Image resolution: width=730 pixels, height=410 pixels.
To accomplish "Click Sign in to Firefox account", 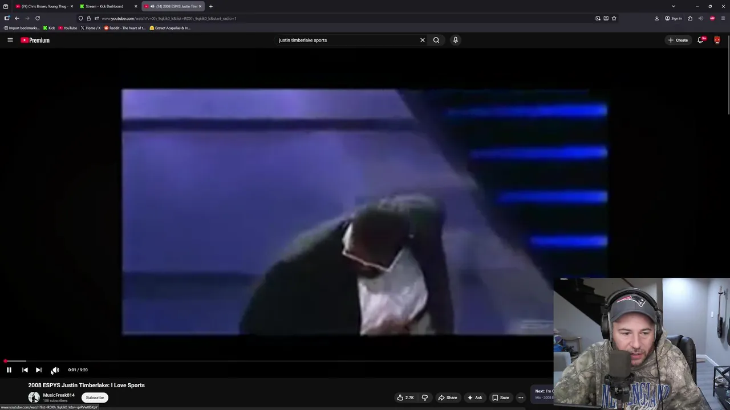I will click(x=674, y=18).
